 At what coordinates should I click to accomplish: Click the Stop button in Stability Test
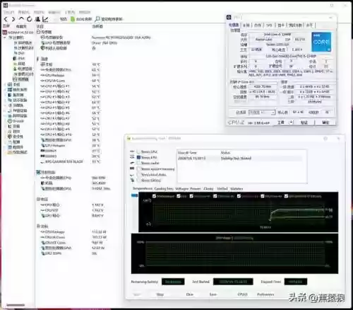pyautogui.click(x=160, y=294)
